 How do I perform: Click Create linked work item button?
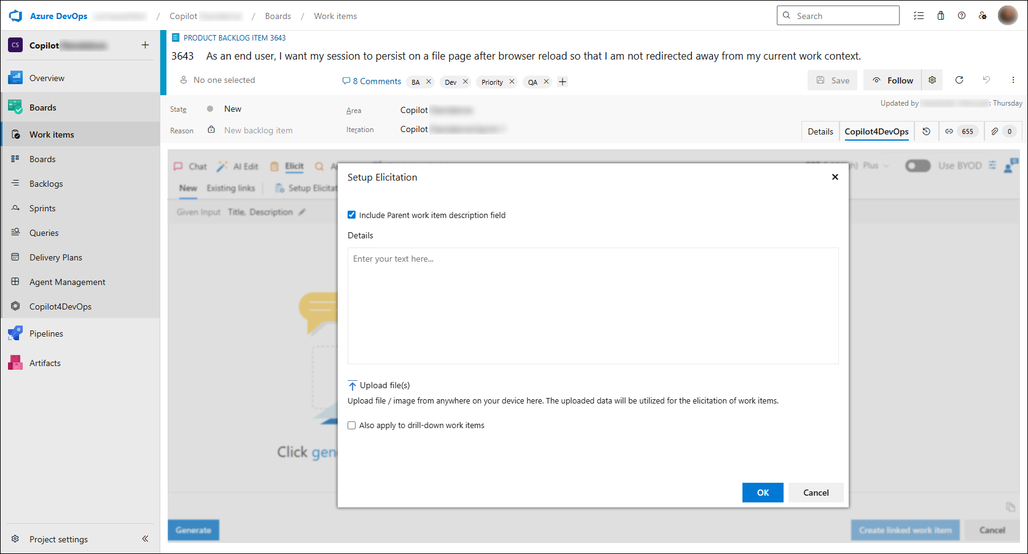[x=905, y=530]
